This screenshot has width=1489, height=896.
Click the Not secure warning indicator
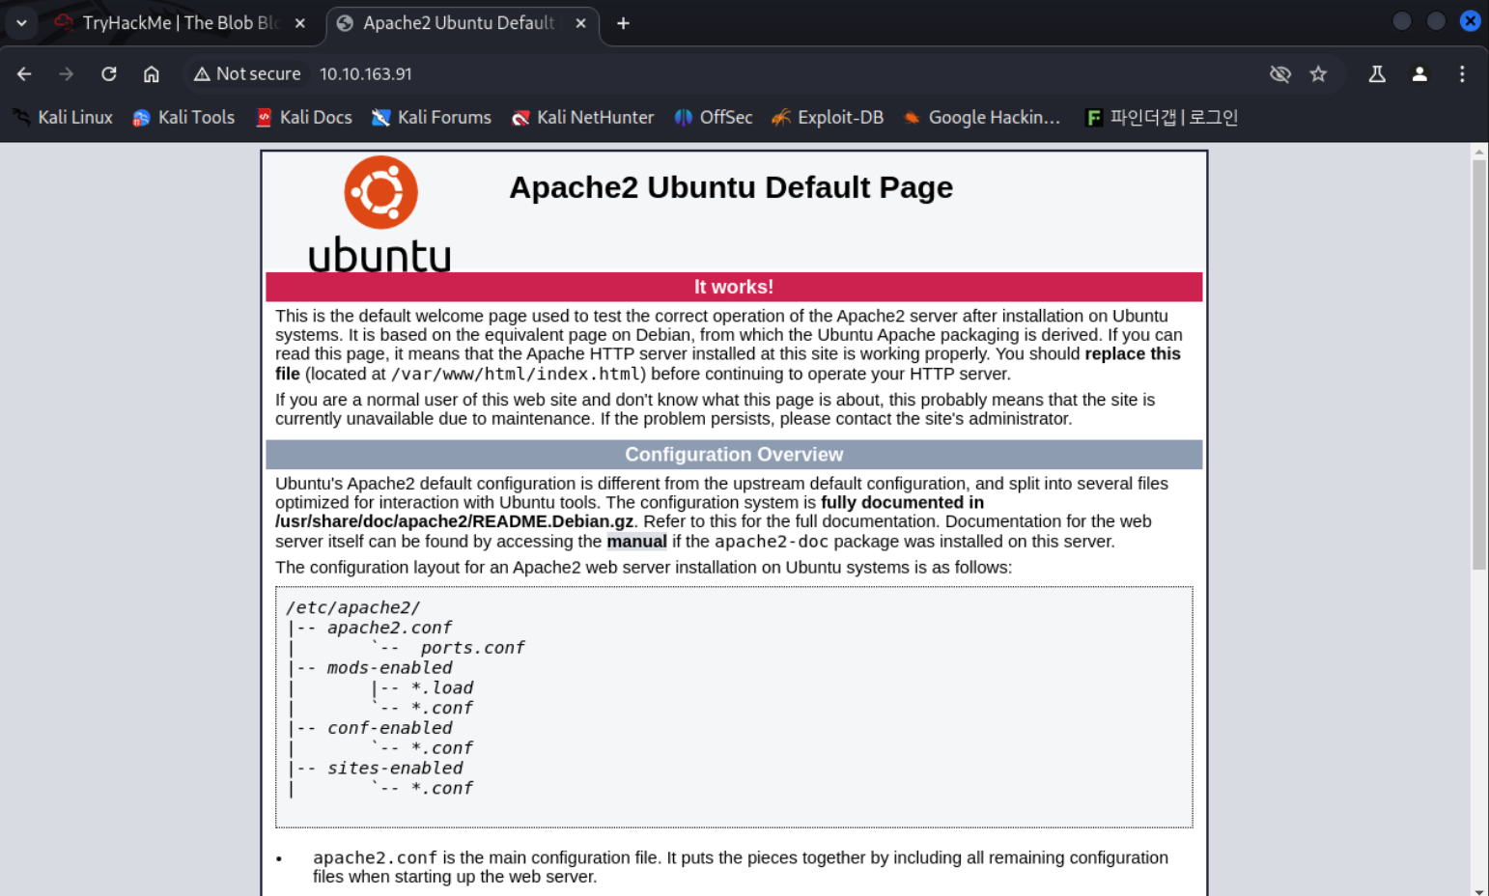247,74
